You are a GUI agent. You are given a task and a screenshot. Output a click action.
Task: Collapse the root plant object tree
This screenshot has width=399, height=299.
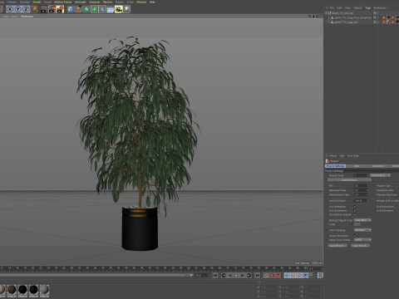pyautogui.click(x=327, y=13)
